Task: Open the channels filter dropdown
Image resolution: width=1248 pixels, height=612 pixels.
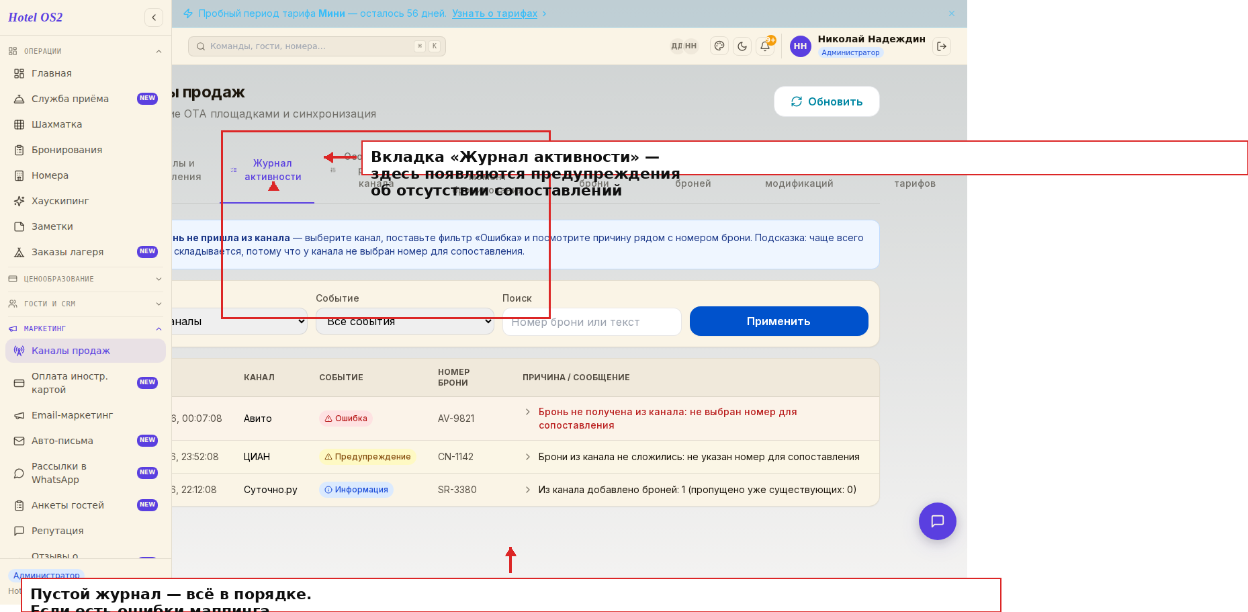Action: click(x=239, y=321)
